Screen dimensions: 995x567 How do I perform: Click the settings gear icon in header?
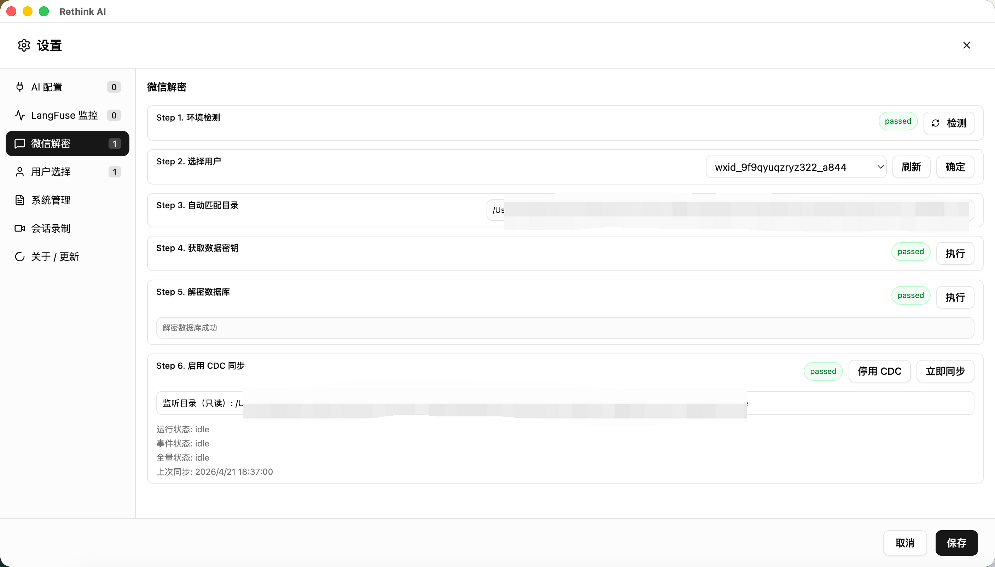pyautogui.click(x=24, y=45)
